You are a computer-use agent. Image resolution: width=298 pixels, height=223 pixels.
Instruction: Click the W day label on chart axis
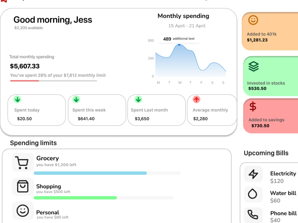(180, 83)
